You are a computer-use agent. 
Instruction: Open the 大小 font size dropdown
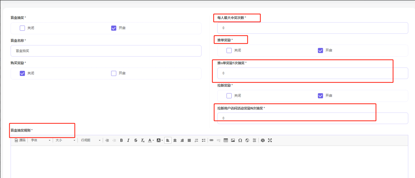pos(65,140)
